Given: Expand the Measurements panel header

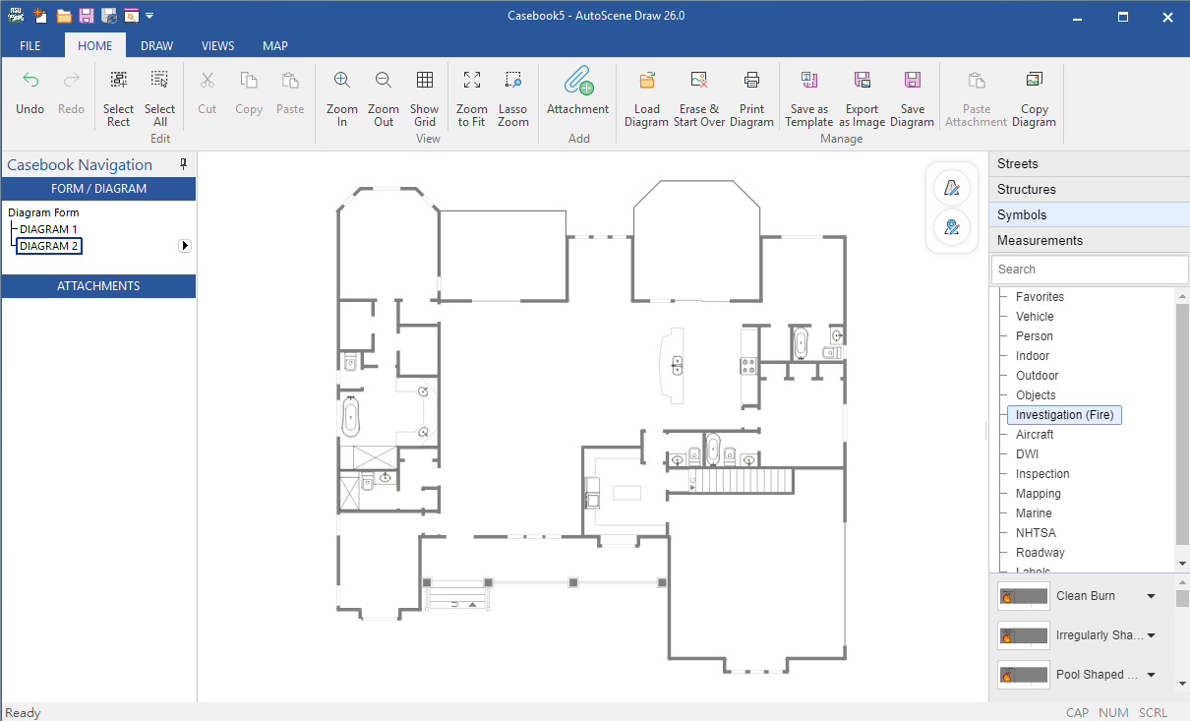Looking at the screenshot, I should point(1090,240).
